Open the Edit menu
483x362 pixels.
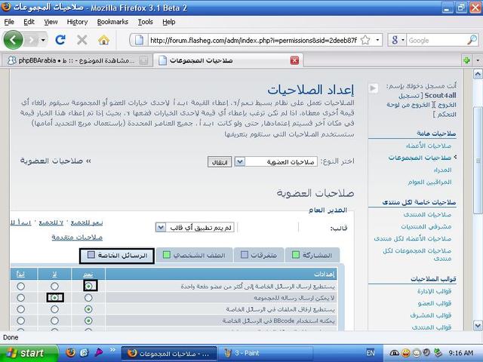coord(29,22)
